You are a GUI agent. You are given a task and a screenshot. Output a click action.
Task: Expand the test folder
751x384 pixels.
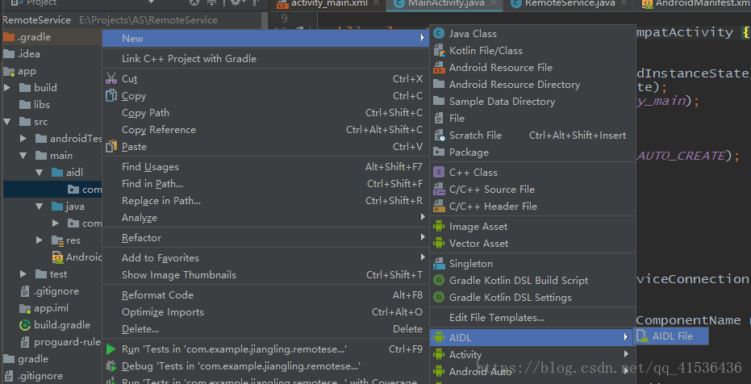23,273
